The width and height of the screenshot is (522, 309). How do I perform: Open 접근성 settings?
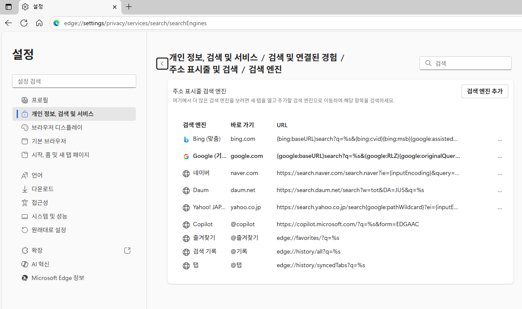click(74, 202)
